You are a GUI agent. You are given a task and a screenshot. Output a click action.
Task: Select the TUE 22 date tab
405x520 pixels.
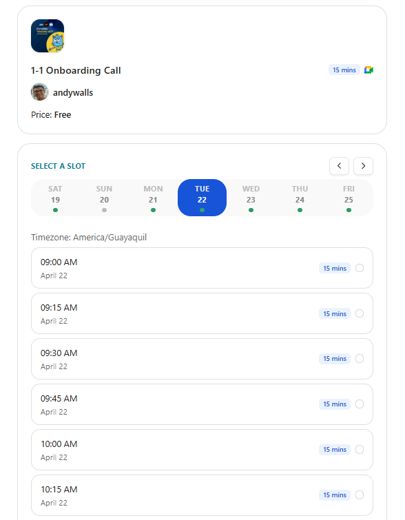pyautogui.click(x=202, y=198)
